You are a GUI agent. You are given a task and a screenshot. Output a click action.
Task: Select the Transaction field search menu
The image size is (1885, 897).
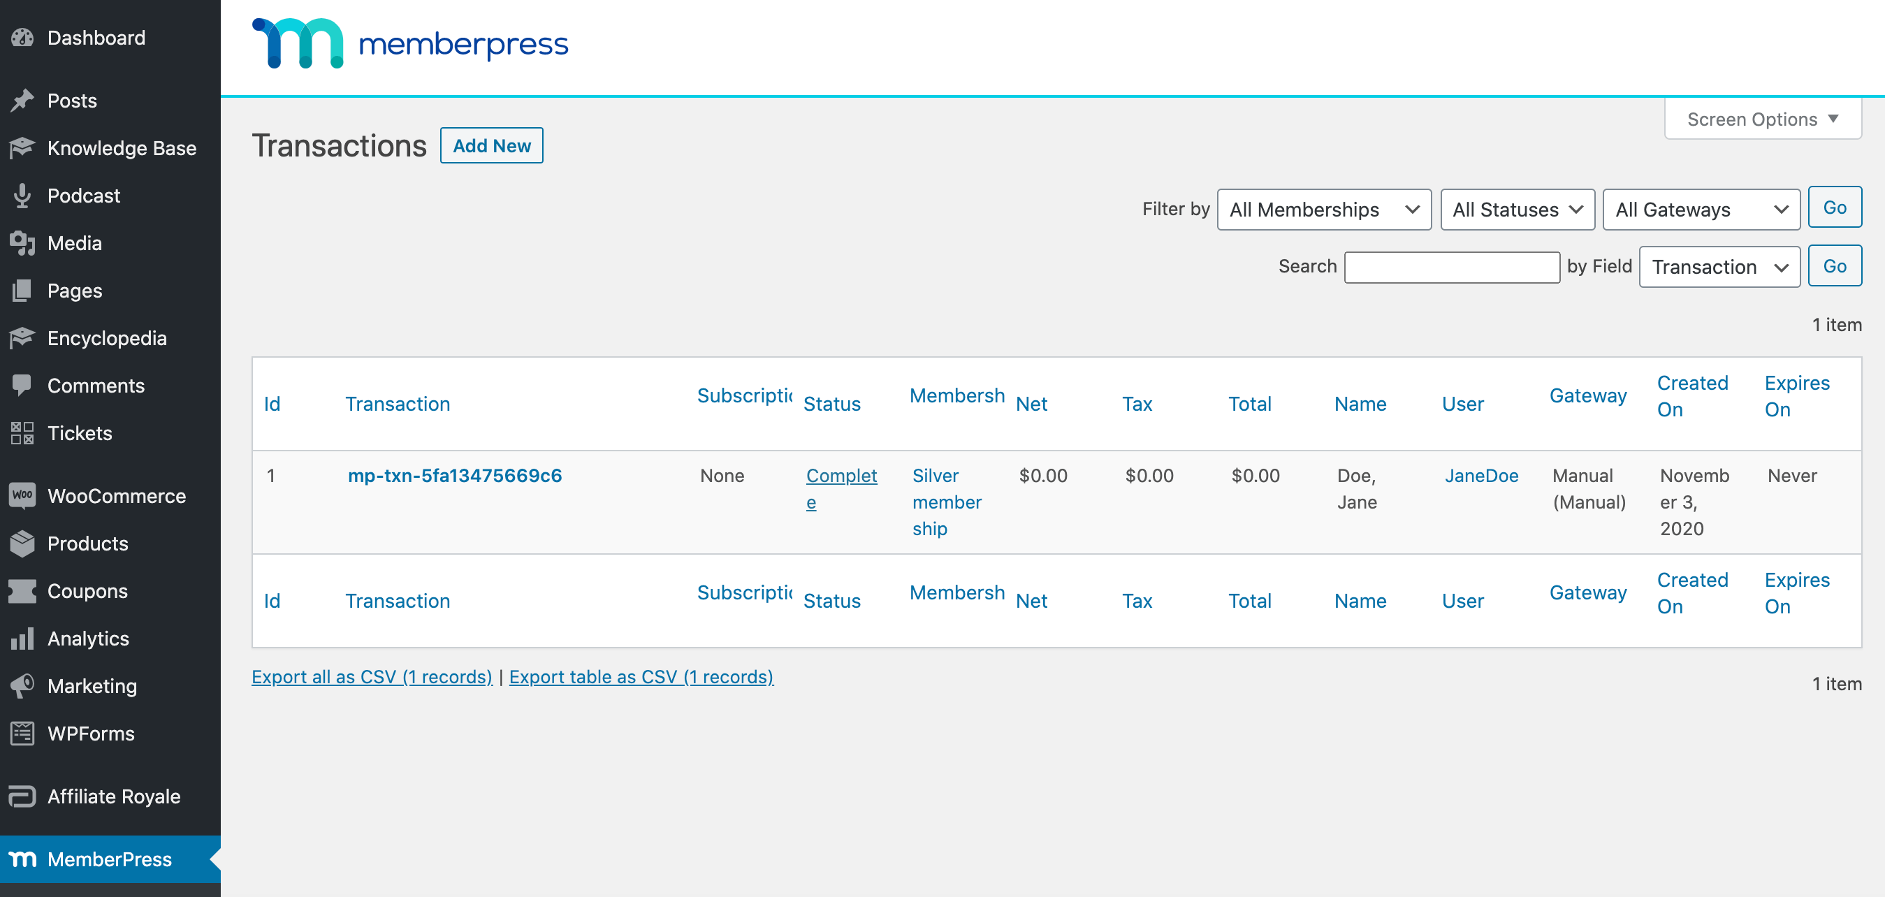pos(1719,265)
